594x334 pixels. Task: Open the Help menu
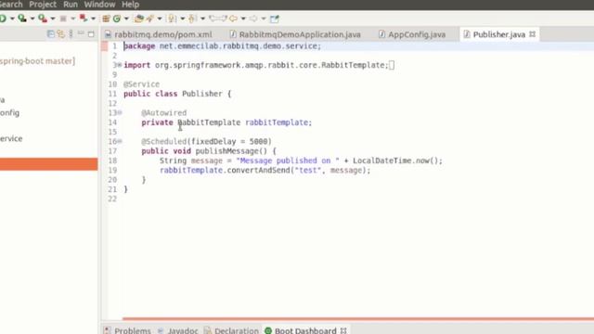tap(130, 4)
